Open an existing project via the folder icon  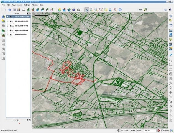point(9,10)
